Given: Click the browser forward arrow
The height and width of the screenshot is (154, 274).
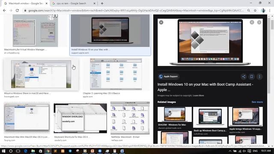Looking at the screenshot, I should coord(11,10).
